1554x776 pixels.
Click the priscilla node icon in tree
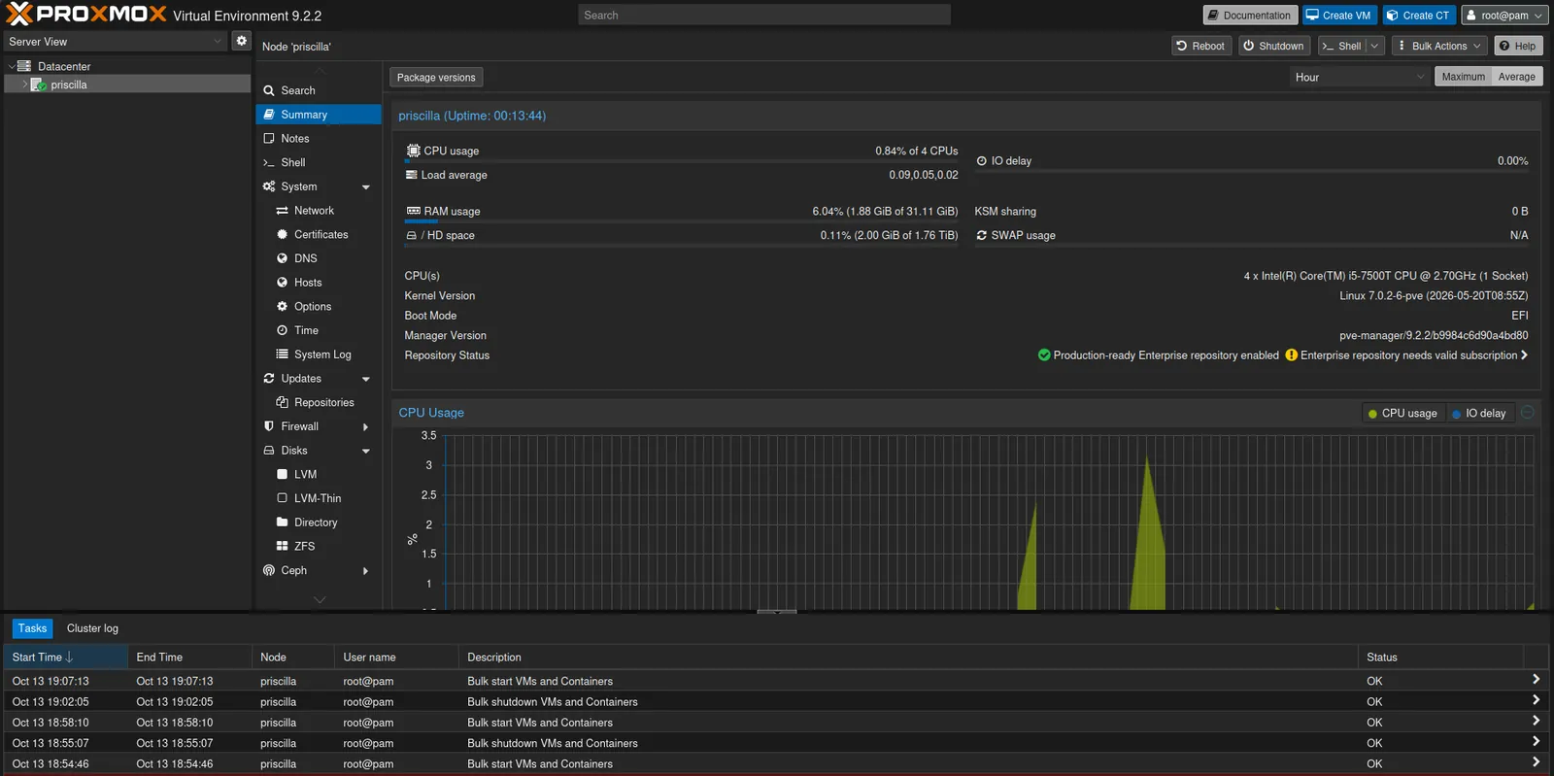pos(39,84)
